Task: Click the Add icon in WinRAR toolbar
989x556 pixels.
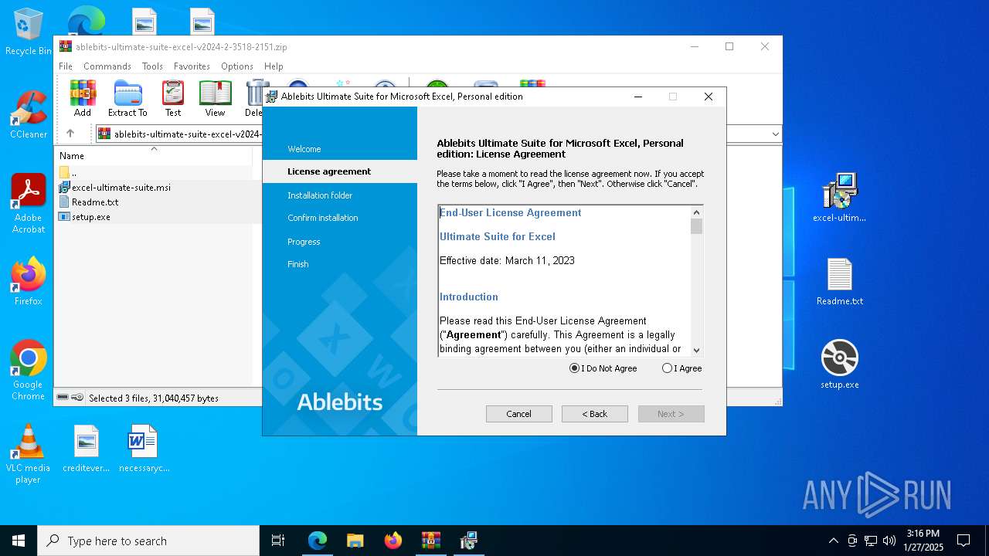Action: [83, 98]
